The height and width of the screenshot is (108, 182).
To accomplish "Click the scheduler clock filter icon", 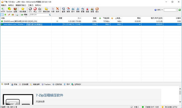I will [x=17, y=15].
